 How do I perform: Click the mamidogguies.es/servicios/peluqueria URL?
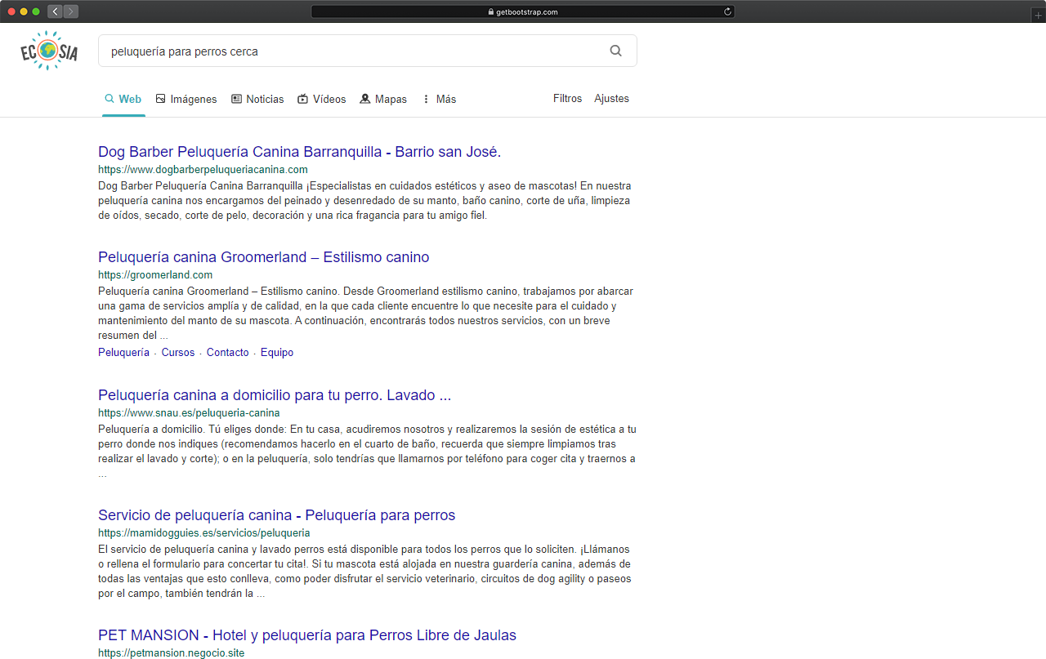click(x=204, y=533)
